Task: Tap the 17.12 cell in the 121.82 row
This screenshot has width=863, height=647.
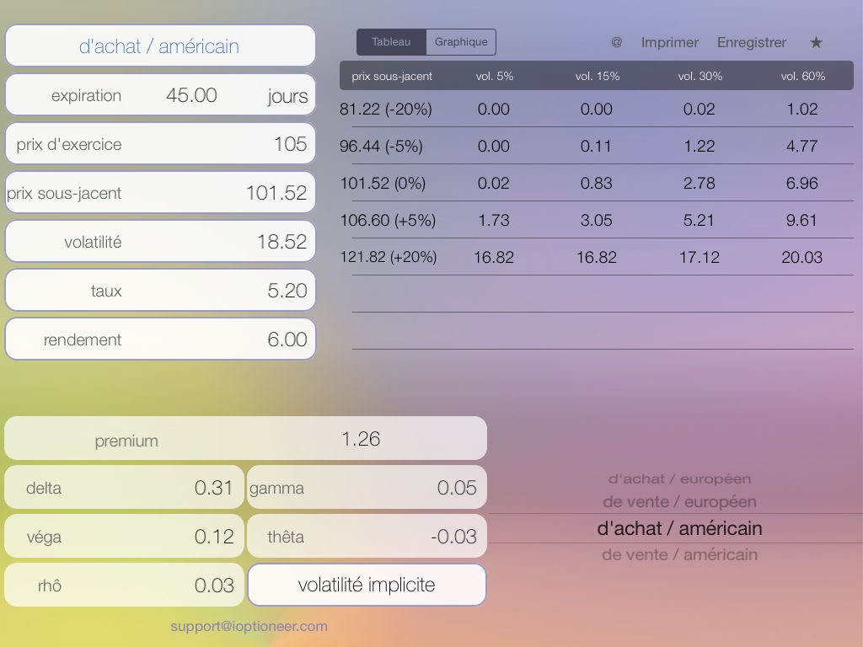Action: pyautogui.click(x=699, y=257)
